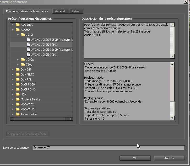Click the XDCAM EX folder icon
Viewport: 190px width, 166px height.
point(18,104)
